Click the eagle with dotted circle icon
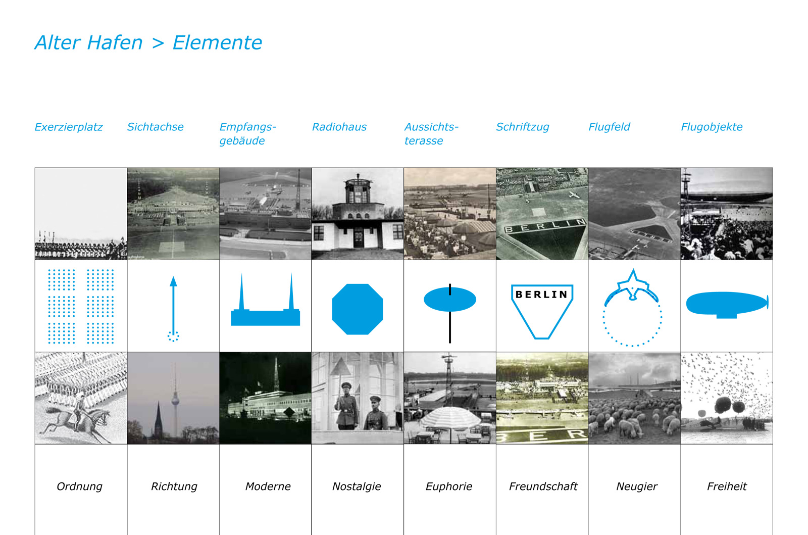808x535 pixels. (632, 308)
